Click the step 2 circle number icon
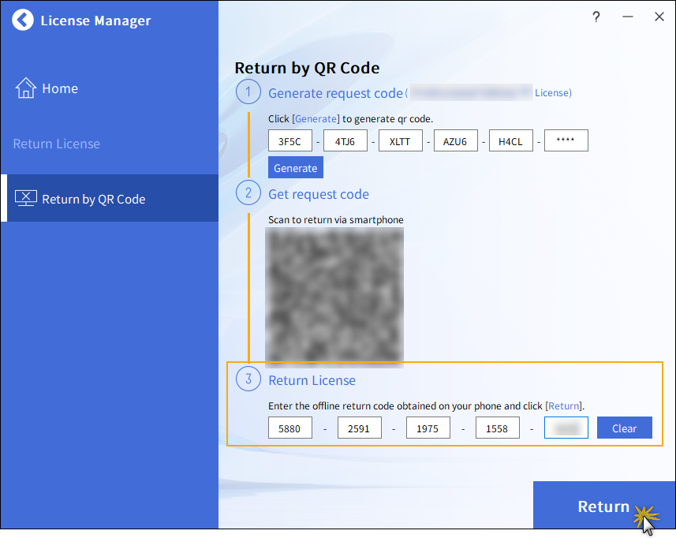Screen dimensions: 676x538 [x=248, y=193]
